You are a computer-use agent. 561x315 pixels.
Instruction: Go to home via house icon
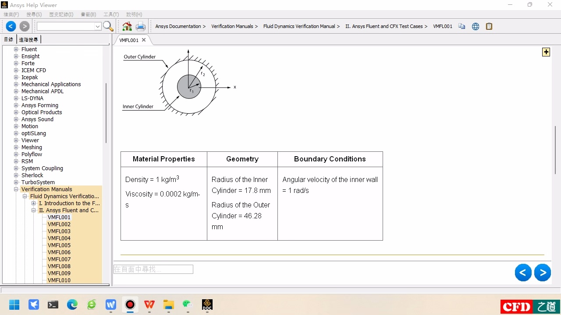127,26
